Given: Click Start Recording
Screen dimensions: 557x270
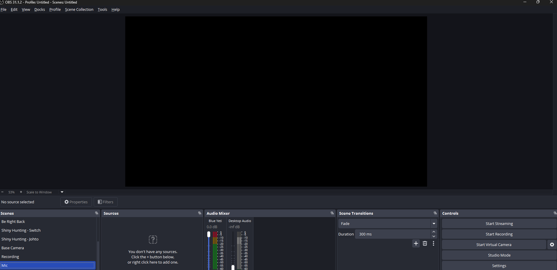Looking at the screenshot, I should 499,234.
